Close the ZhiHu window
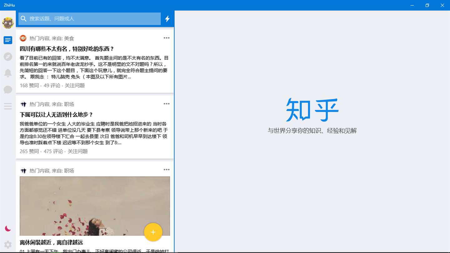The width and height of the screenshot is (450, 253). [442, 5]
